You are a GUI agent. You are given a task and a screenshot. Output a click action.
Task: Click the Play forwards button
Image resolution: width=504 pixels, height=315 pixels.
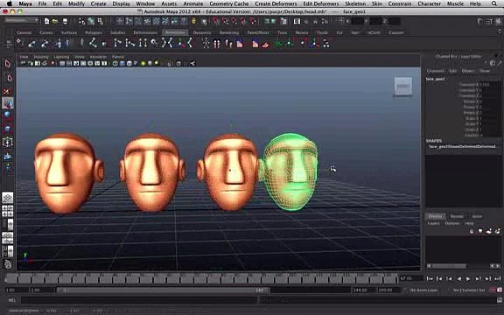[x=468, y=278]
